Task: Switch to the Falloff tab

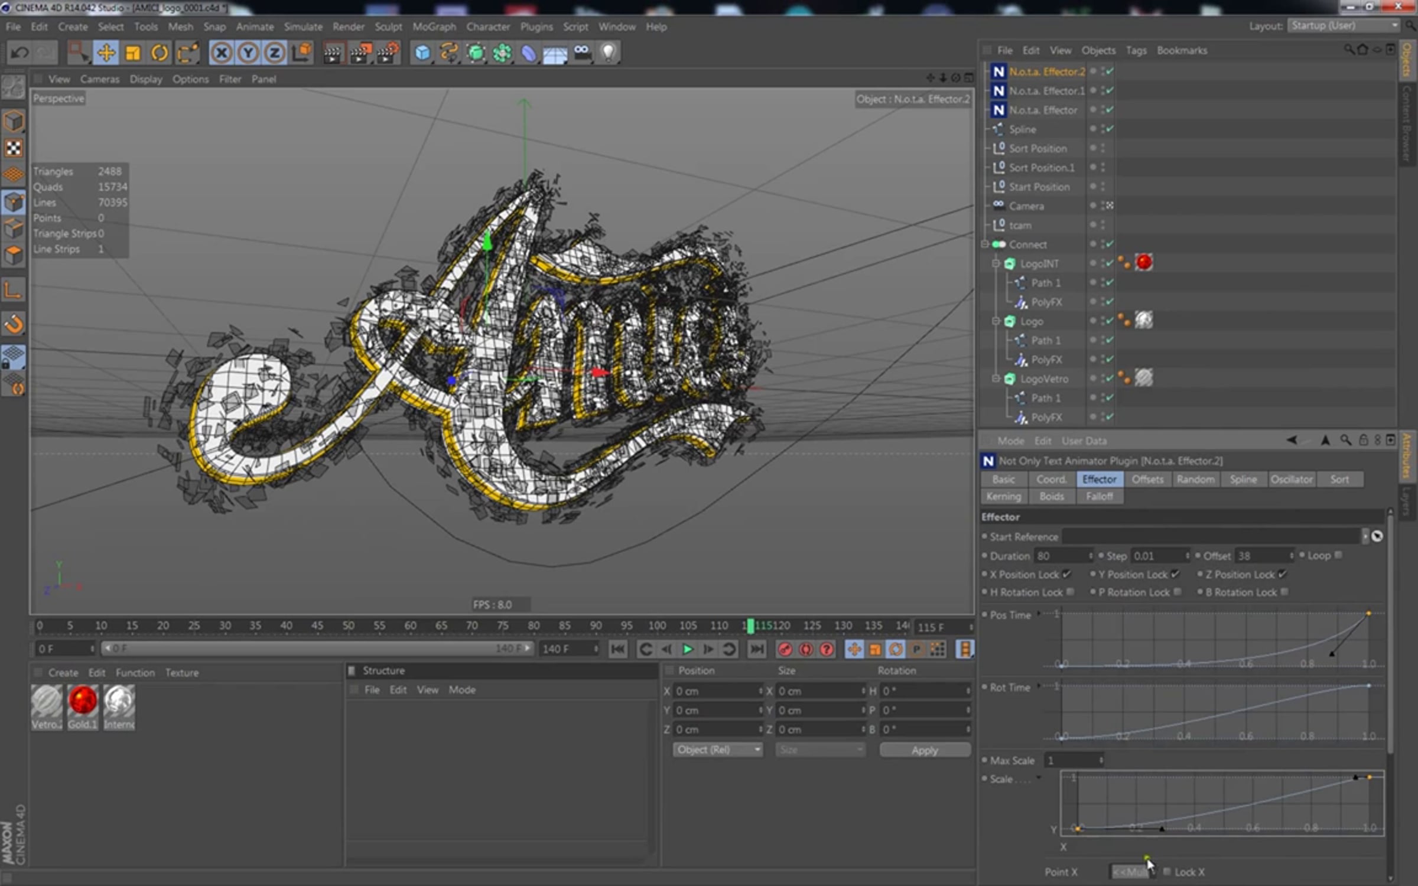Action: click(1099, 496)
